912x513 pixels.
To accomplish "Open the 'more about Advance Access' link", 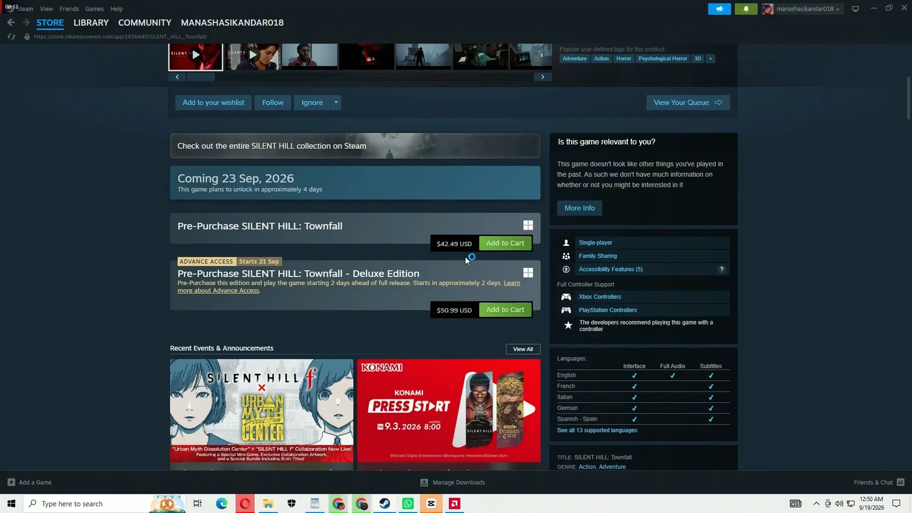I will (218, 291).
